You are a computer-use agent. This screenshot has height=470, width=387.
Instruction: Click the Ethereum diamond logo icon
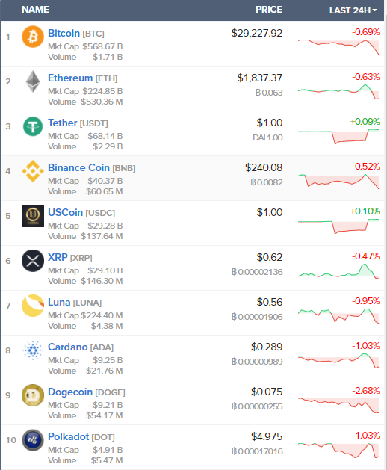[33, 81]
